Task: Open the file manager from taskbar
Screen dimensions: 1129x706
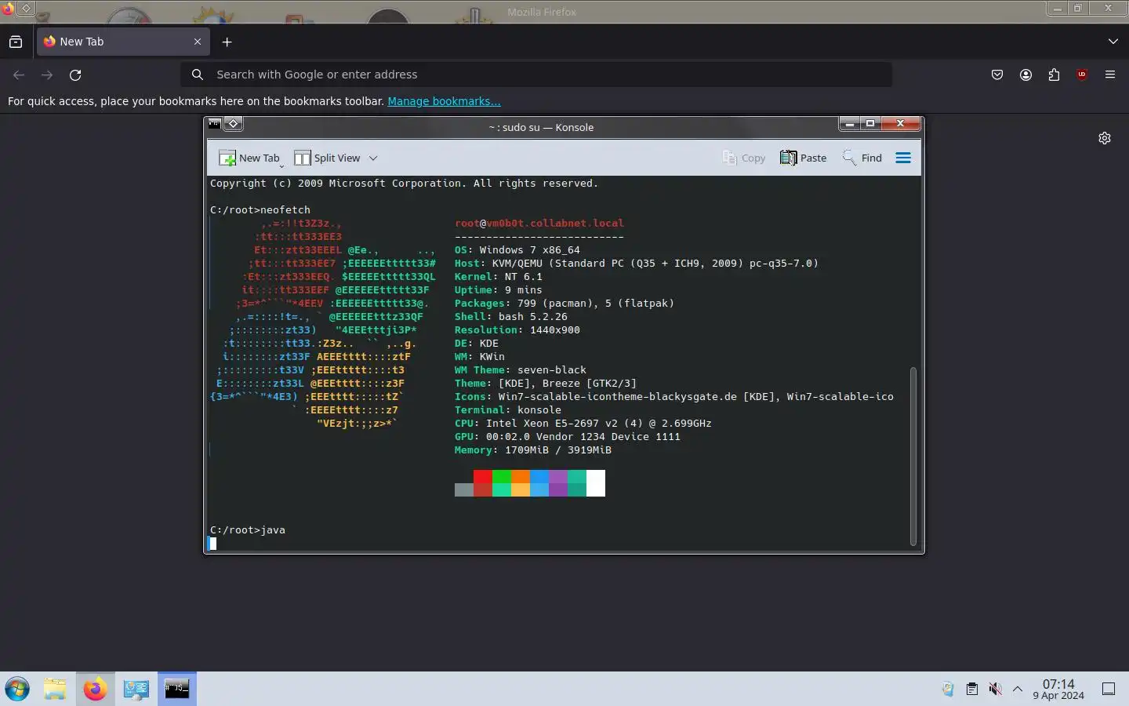Action: 55,689
